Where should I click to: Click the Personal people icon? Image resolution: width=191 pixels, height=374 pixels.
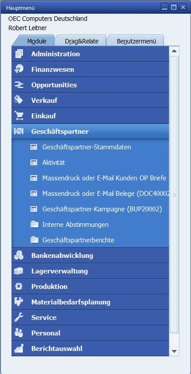[19, 333]
